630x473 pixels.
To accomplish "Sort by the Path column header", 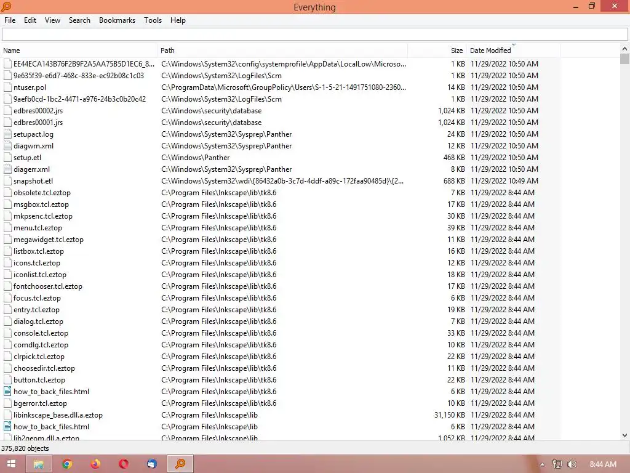I will pos(282,51).
